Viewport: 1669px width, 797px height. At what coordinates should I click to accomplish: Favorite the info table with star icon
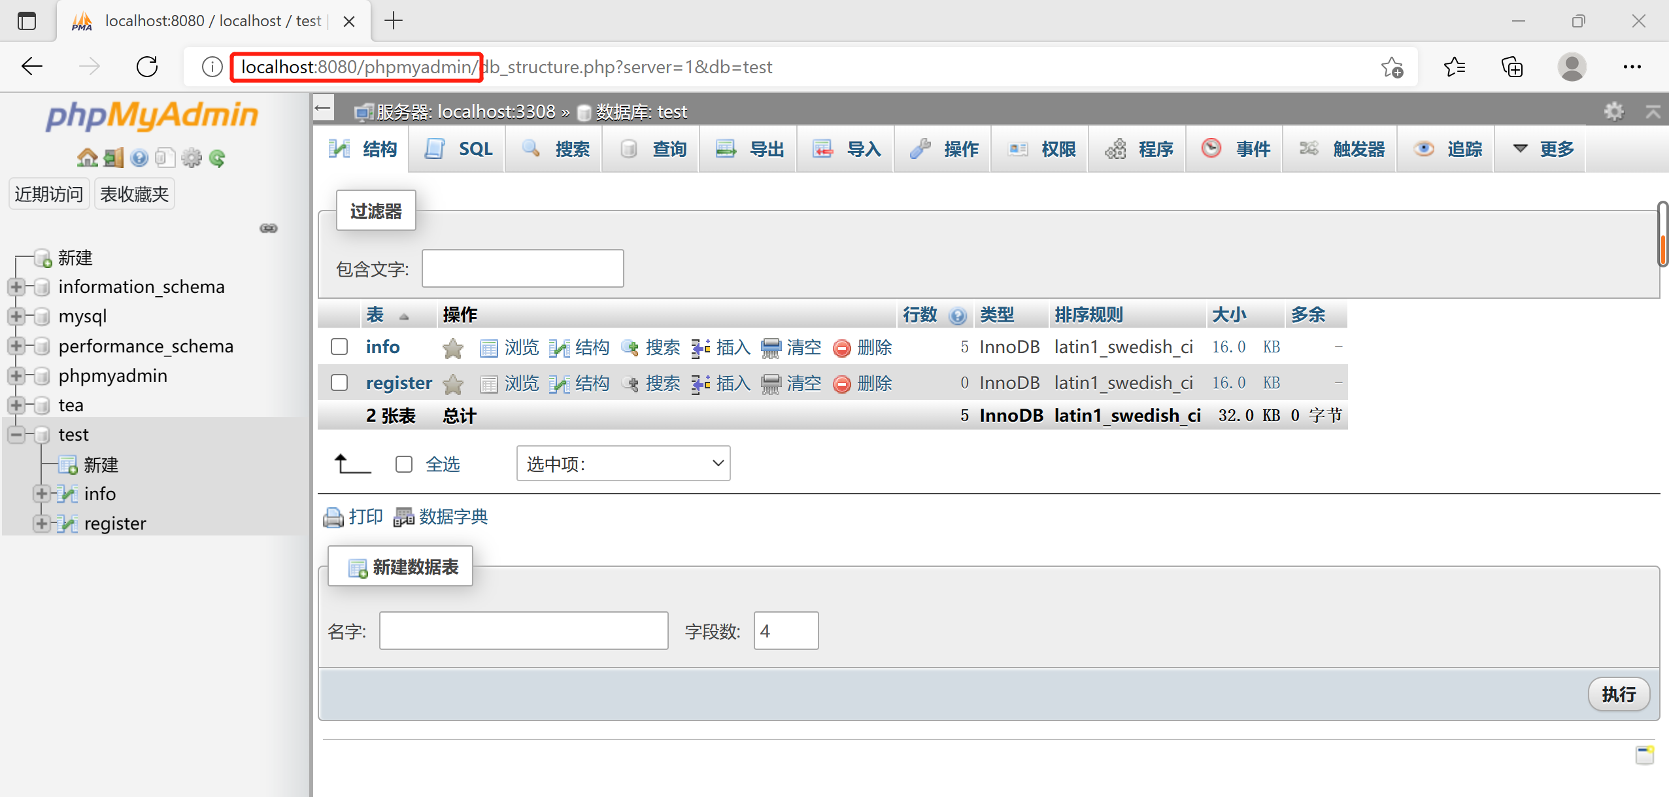tap(452, 347)
